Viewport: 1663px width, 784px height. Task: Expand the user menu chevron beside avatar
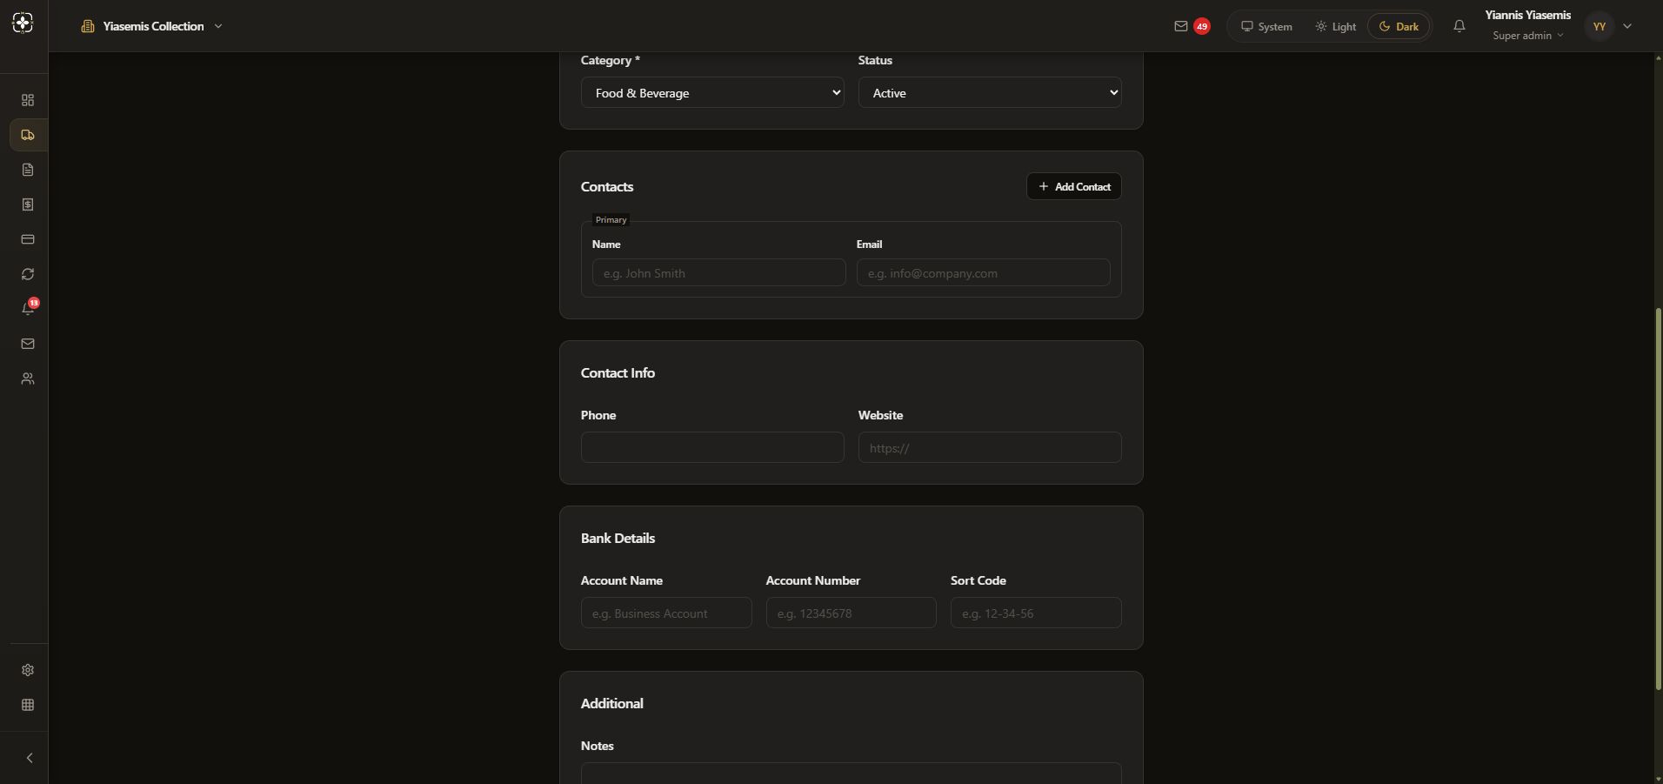coord(1627,26)
